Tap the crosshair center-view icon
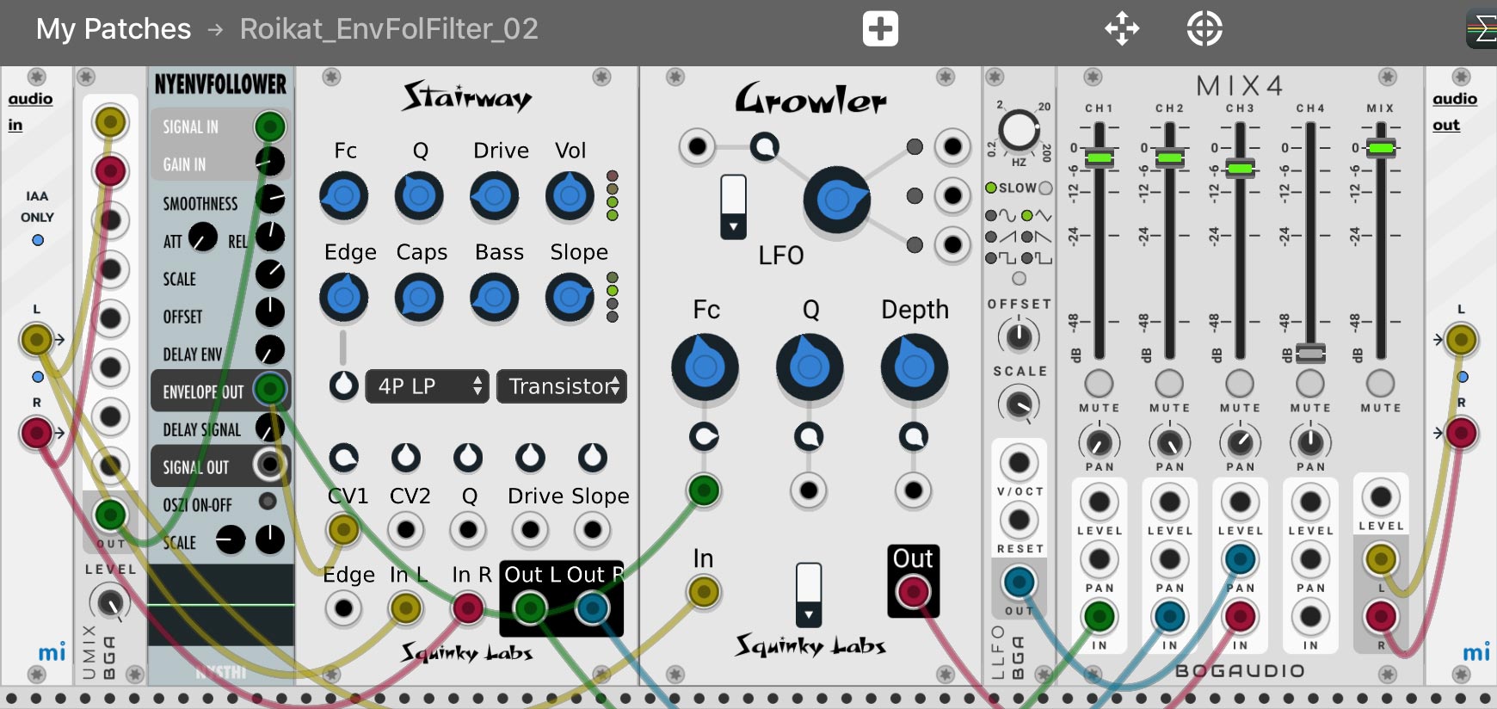 click(x=1204, y=28)
